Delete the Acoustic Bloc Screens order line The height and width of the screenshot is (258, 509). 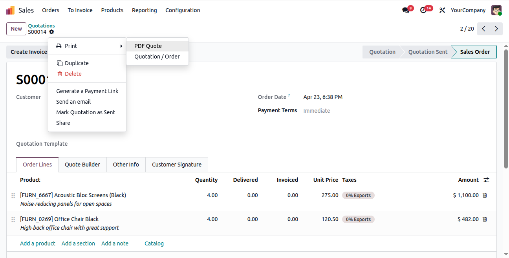[x=485, y=195]
